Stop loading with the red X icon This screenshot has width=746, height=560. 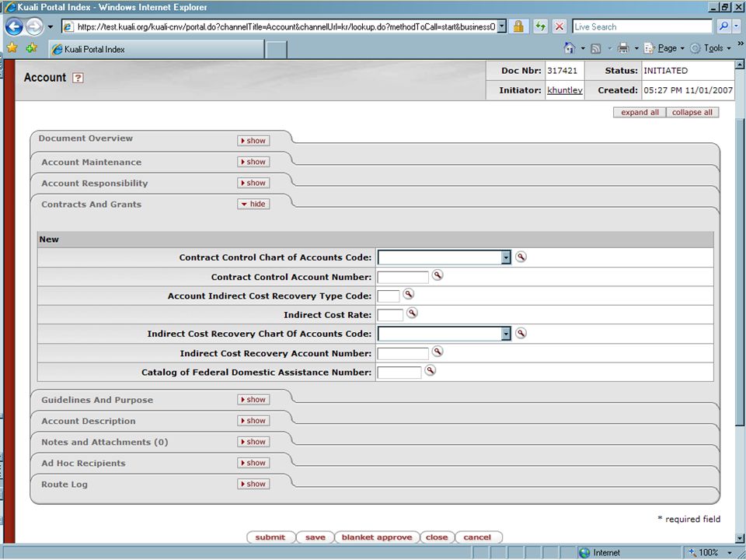coord(559,26)
